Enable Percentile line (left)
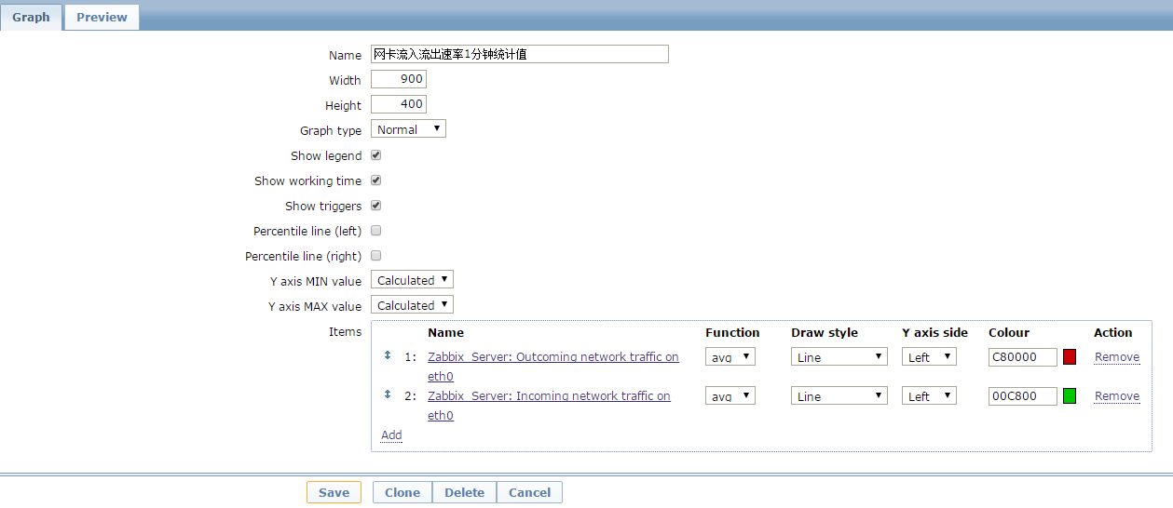Screen dimensions: 1173x508 pyautogui.click(x=376, y=230)
